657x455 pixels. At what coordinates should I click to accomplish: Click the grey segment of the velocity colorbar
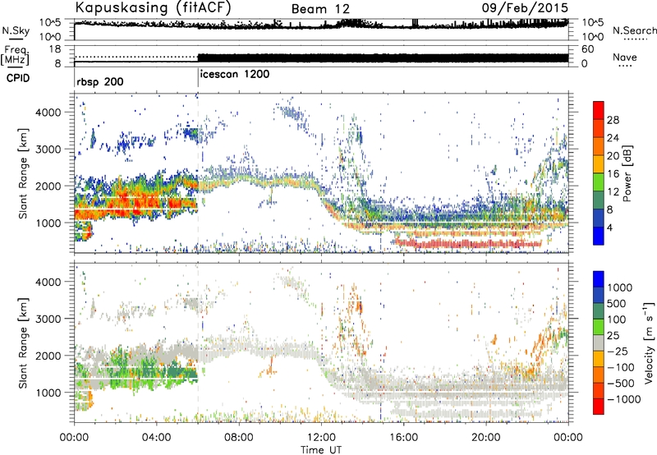(x=599, y=343)
